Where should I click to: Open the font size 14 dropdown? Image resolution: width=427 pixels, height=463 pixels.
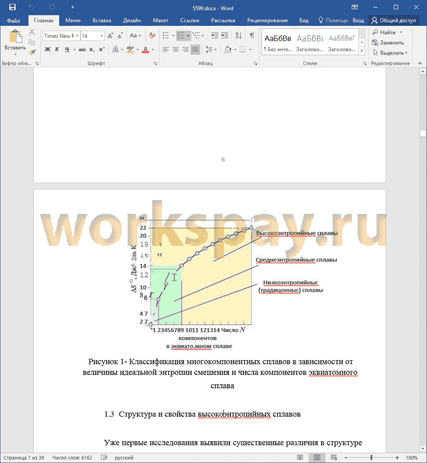[x=101, y=36]
